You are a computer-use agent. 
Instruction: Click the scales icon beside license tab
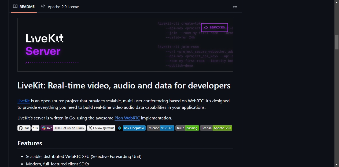click(x=43, y=6)
